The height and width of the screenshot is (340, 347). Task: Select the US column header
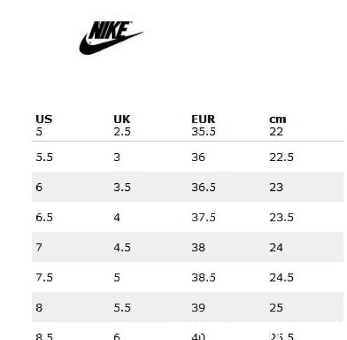click(x=44, y=119)
